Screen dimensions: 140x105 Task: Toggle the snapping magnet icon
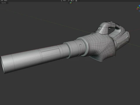(x=71, y=1)
